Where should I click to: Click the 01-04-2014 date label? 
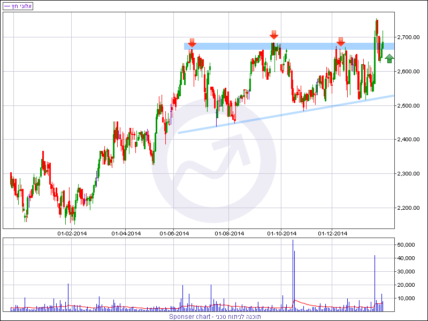click(126, 233)
